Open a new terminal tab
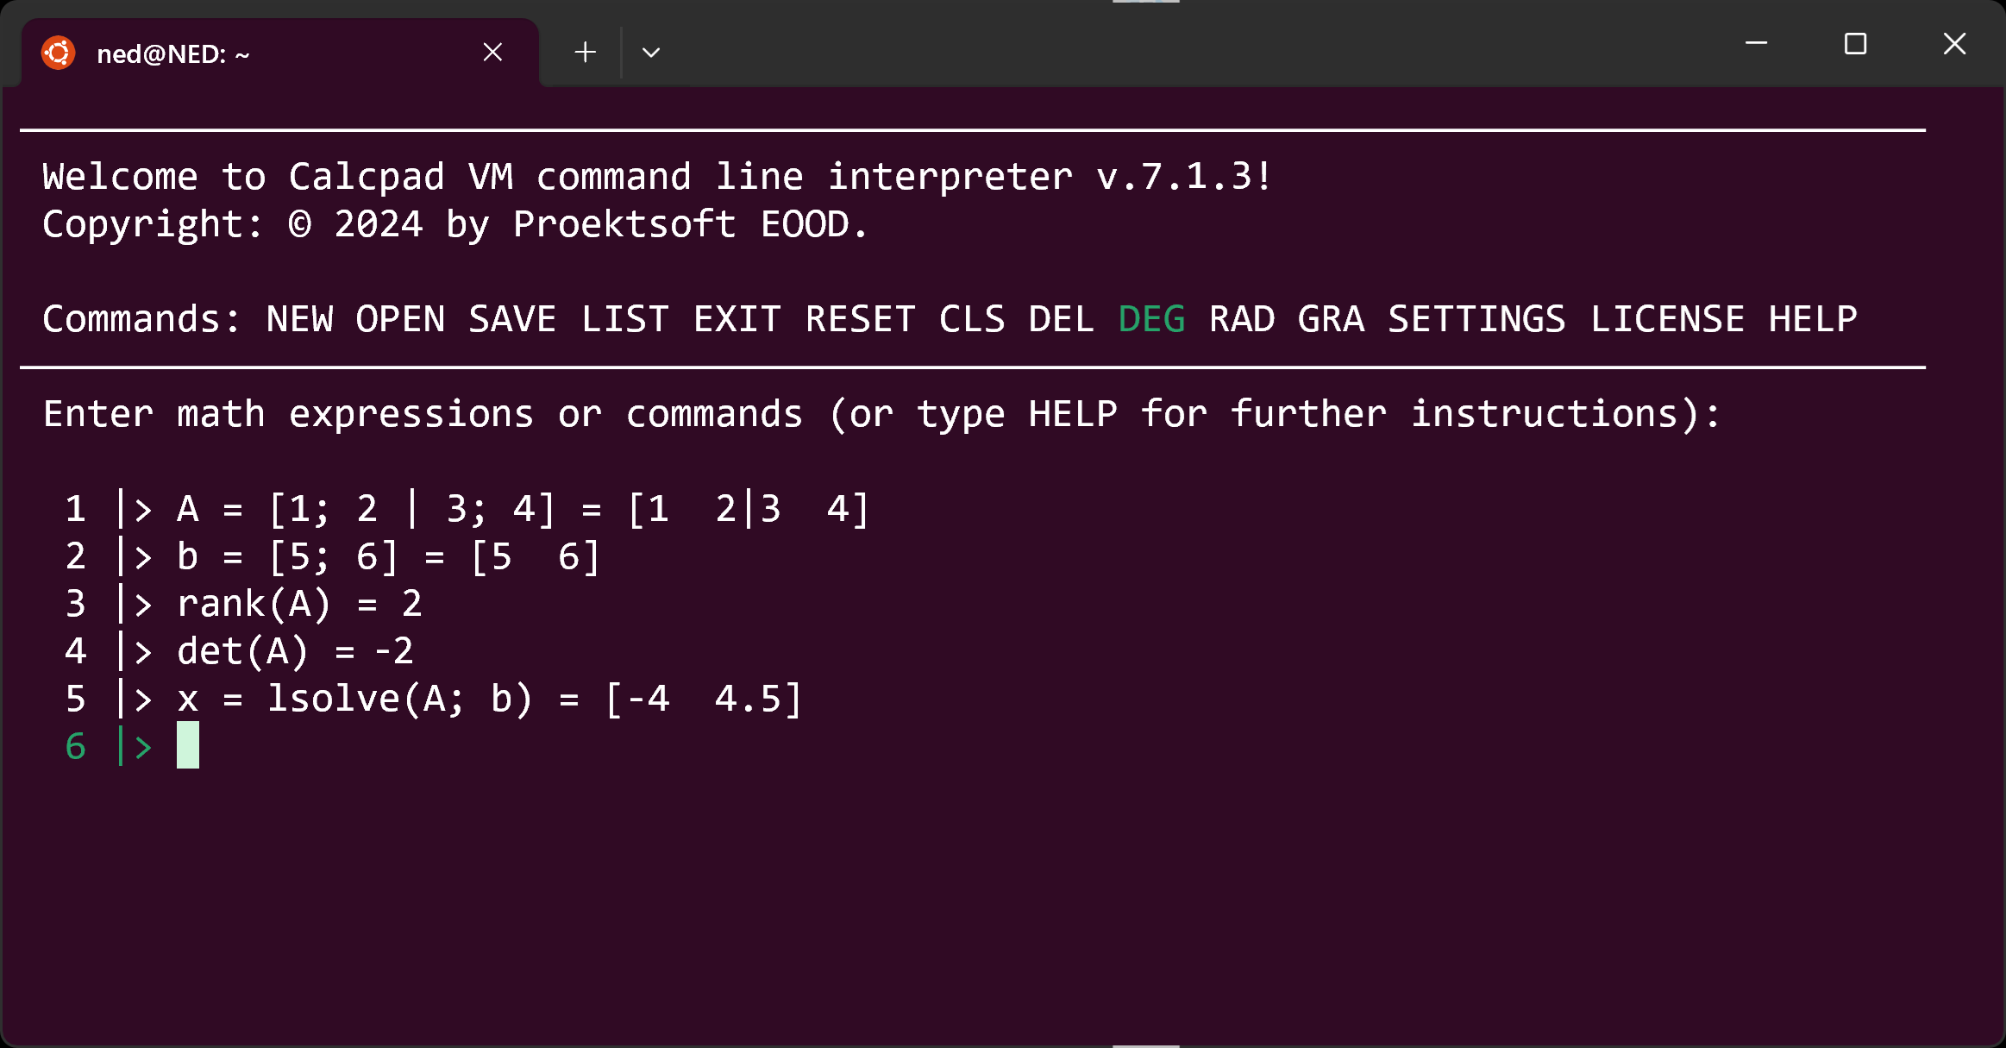The image size is (2006, 1048). [584, 52]
